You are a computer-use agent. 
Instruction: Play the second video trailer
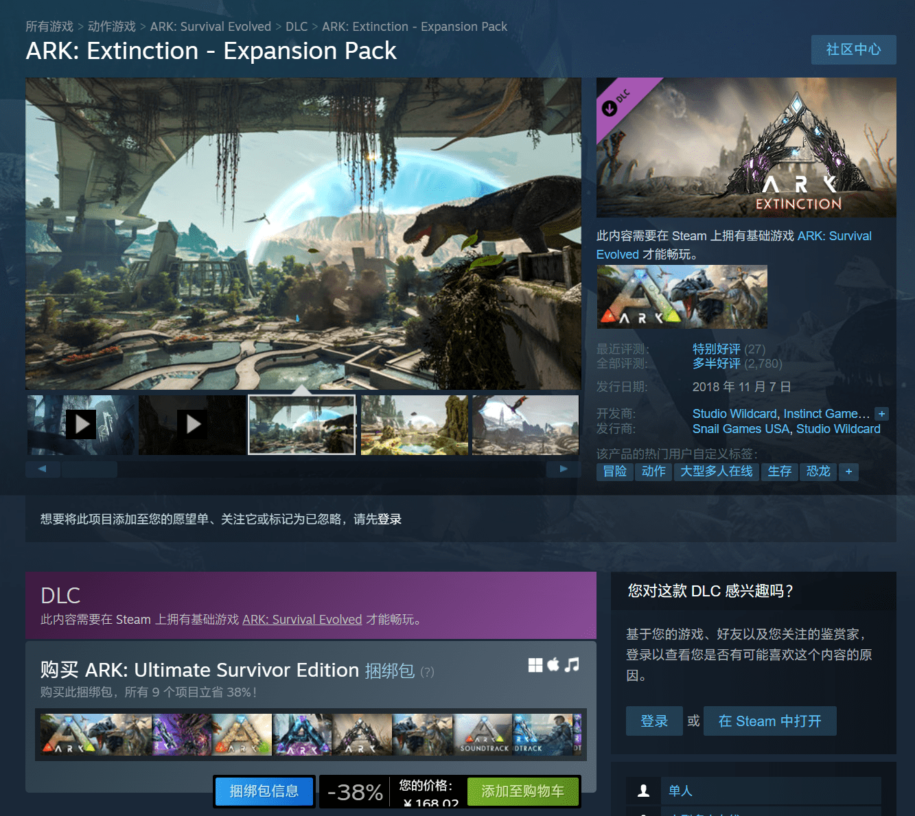(x=193, y=425)
